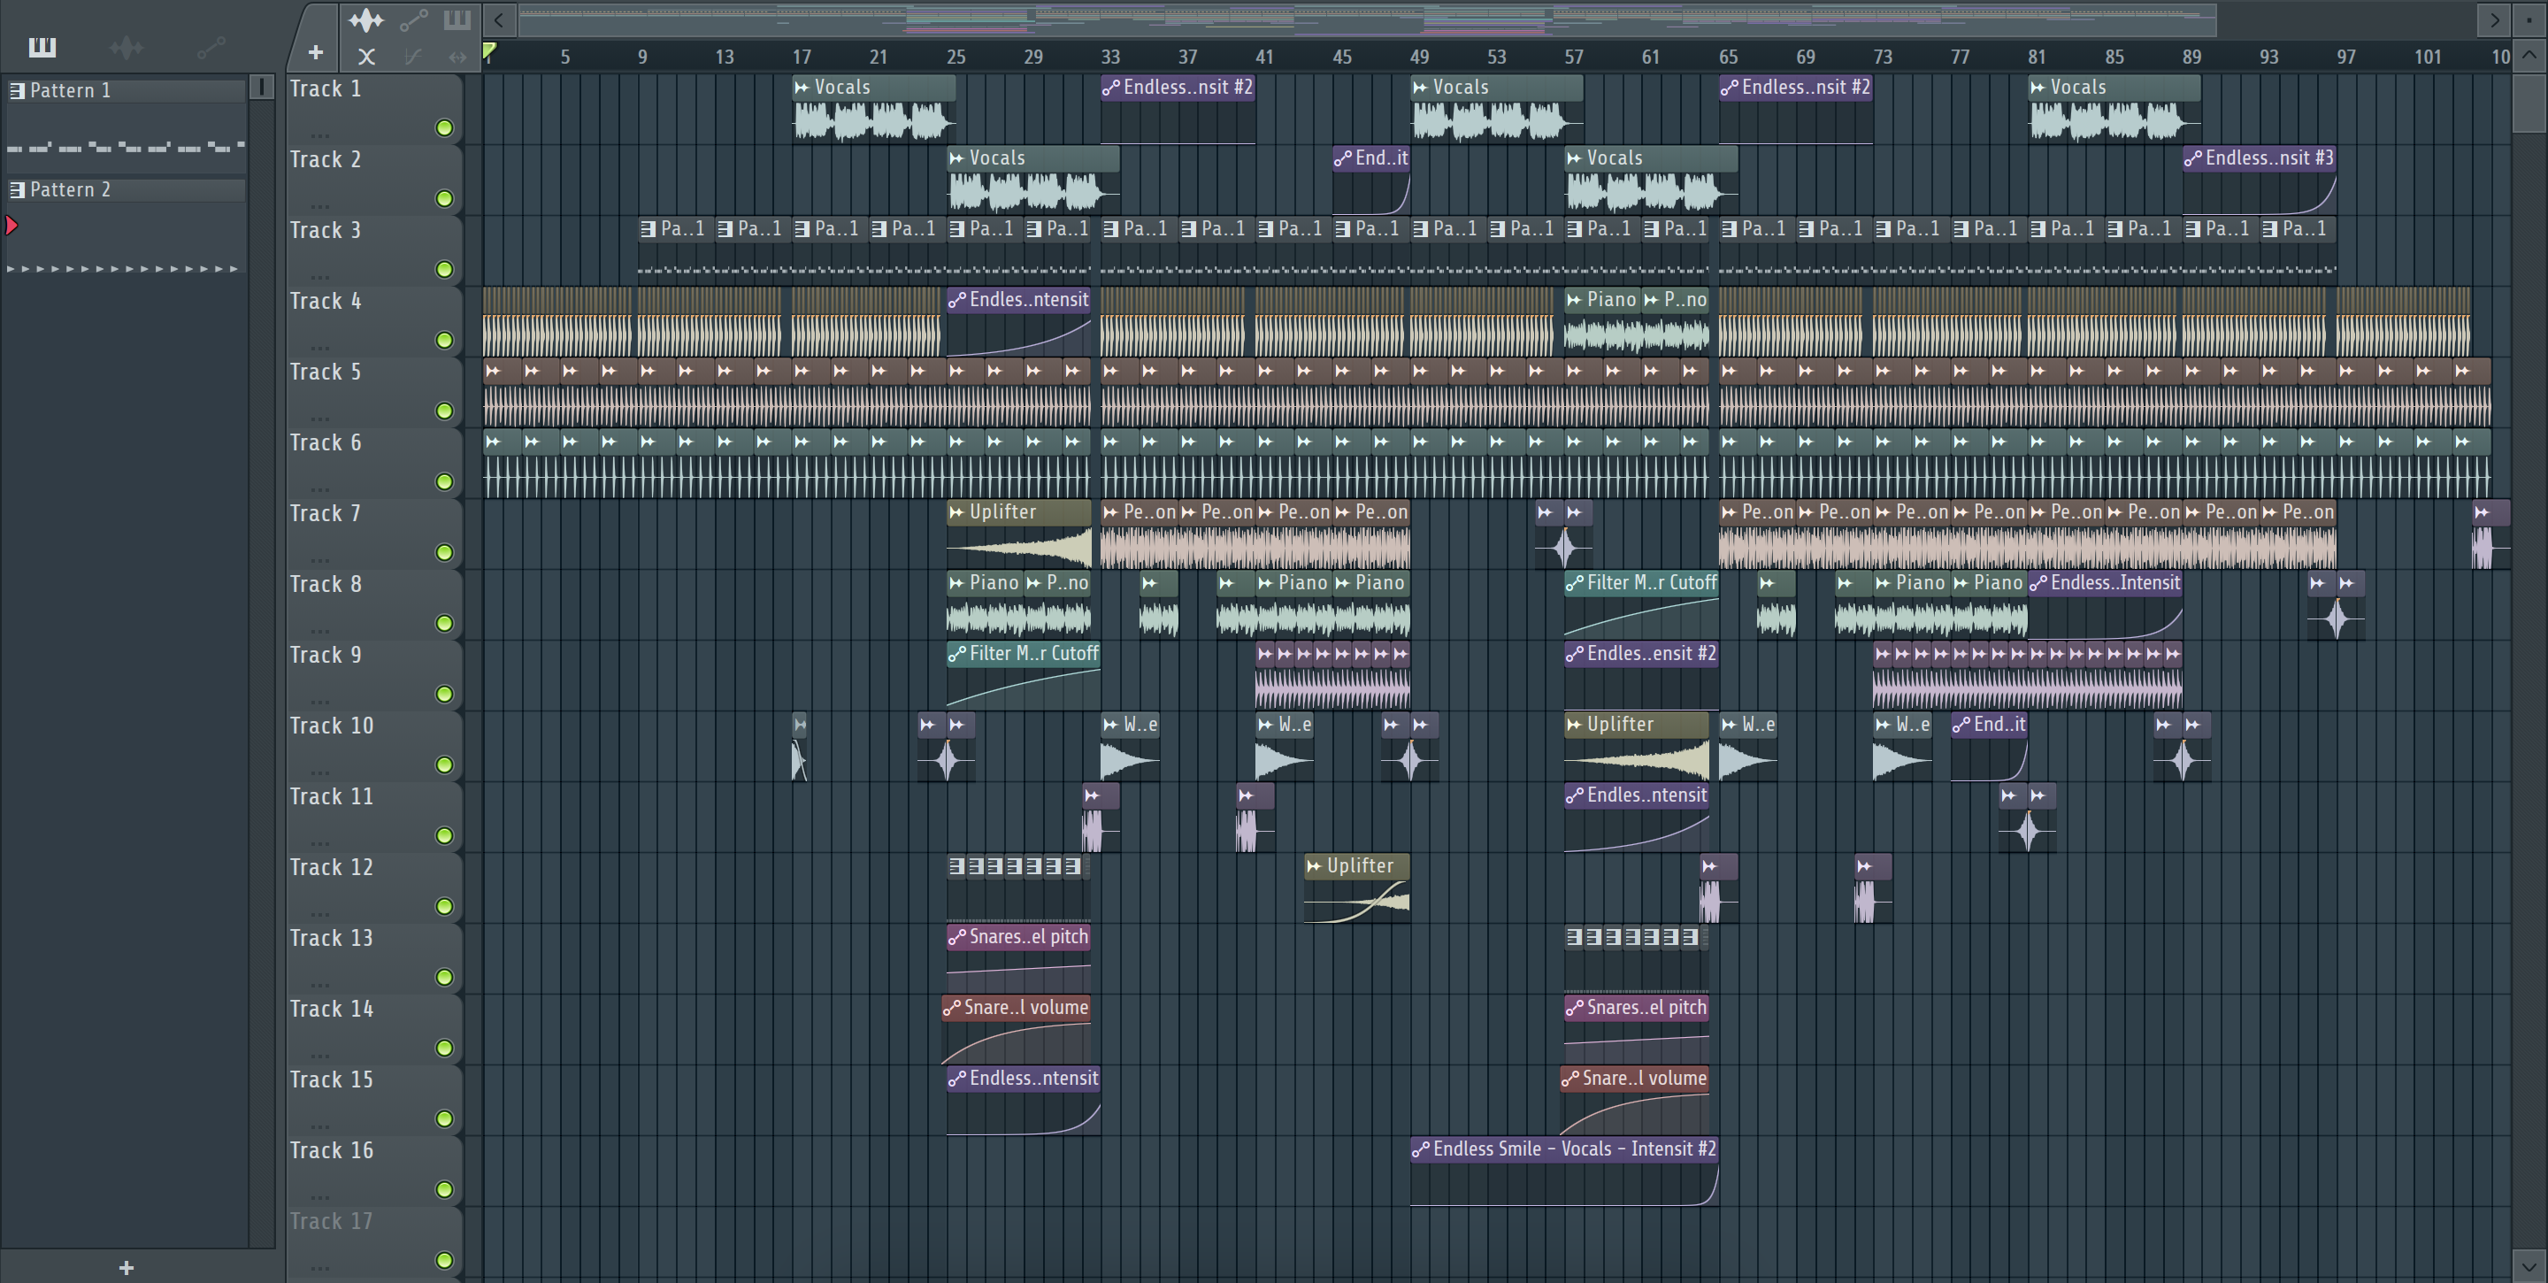Add new pattern with bottom plus button
The image size is (2548, 1283).
tap(126, 1267)
